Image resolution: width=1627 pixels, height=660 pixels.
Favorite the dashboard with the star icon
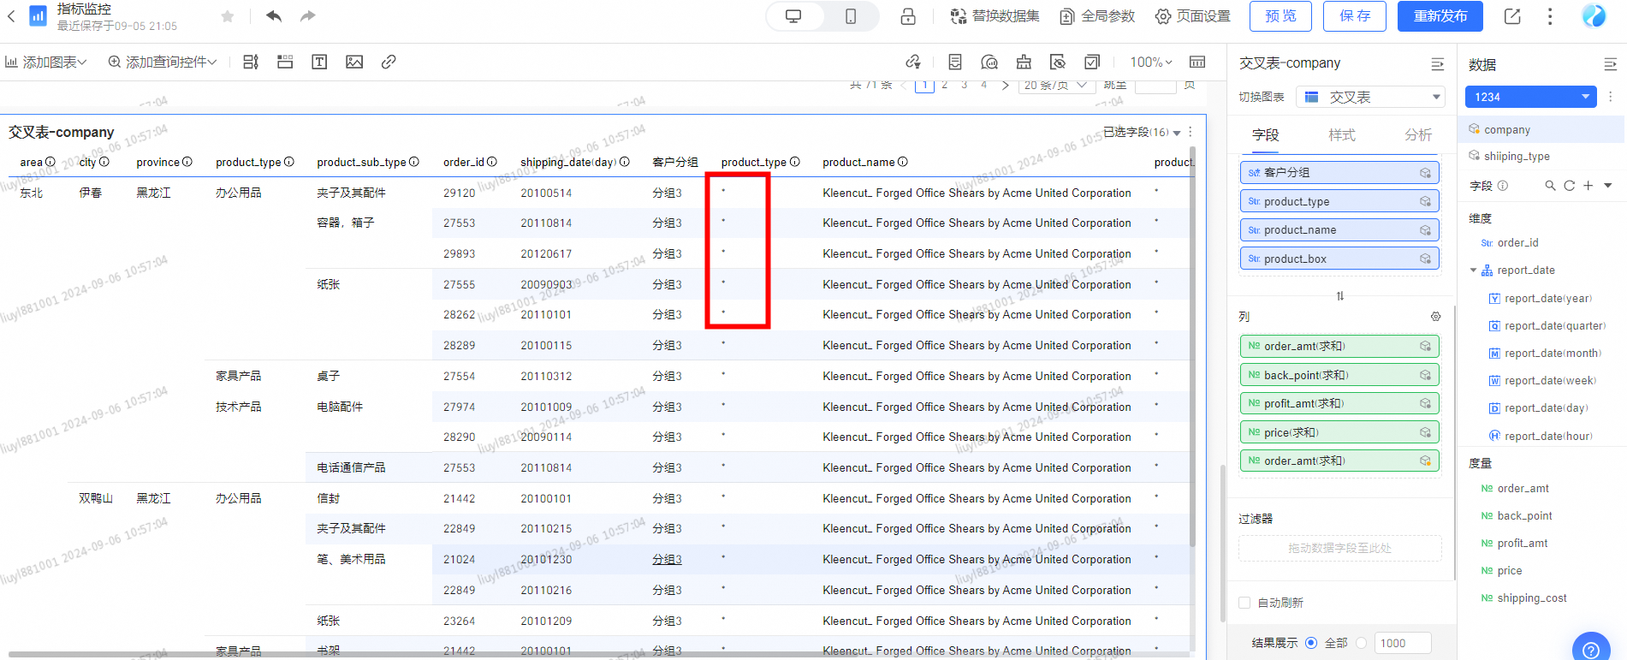[228, 16]
